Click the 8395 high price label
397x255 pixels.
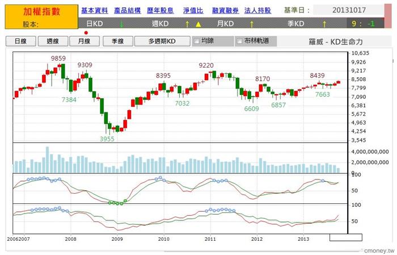163,76
